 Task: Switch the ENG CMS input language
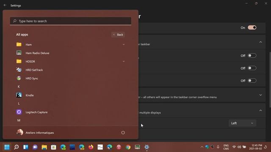tap(226, 147)
